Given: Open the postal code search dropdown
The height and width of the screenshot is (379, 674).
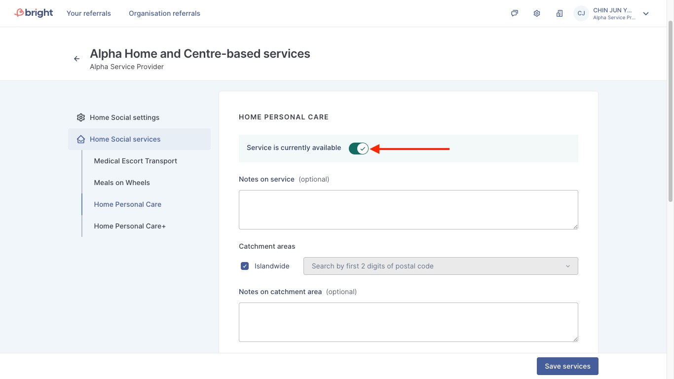Looking at the screenshot, I should click(x=440, y=266).
